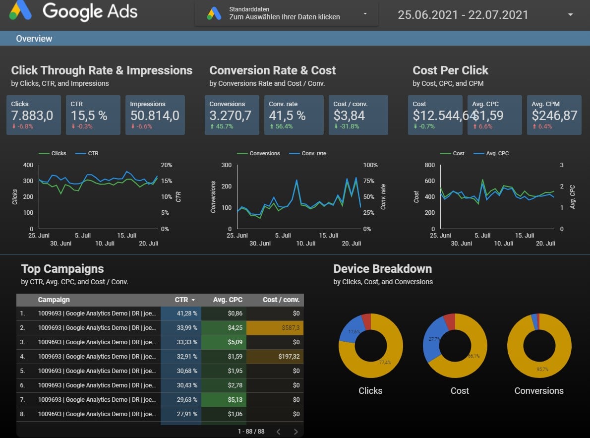The width and height of the screenshot is (590, 438).
Task: Expand the Standarddaten data selector
Action: (x=364, y=14)
